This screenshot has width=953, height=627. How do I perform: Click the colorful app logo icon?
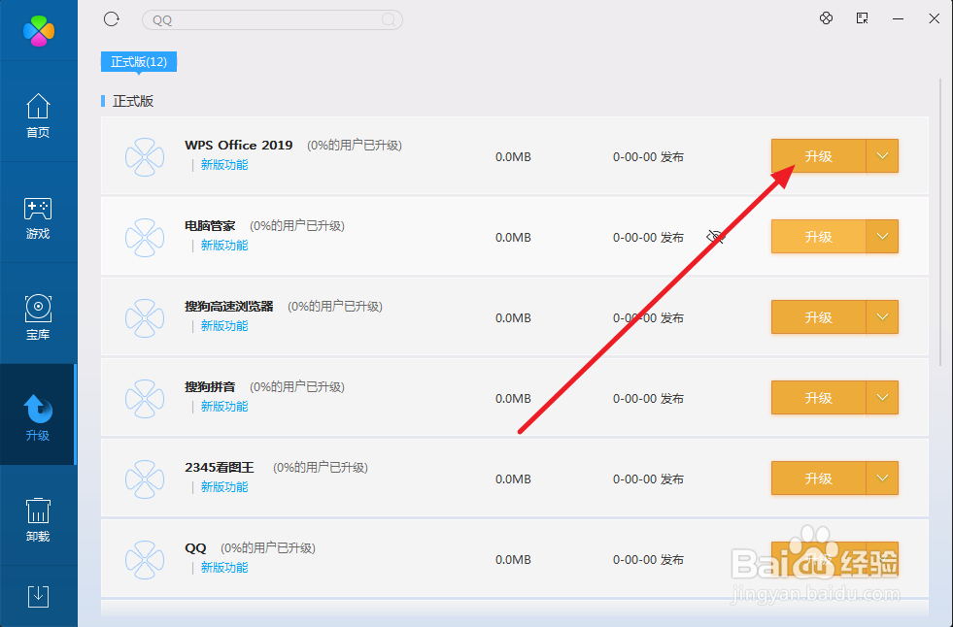(x=39, y=30)
